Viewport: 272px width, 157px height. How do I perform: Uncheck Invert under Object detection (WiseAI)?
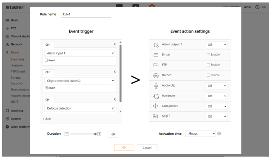[x=46, y=88]
